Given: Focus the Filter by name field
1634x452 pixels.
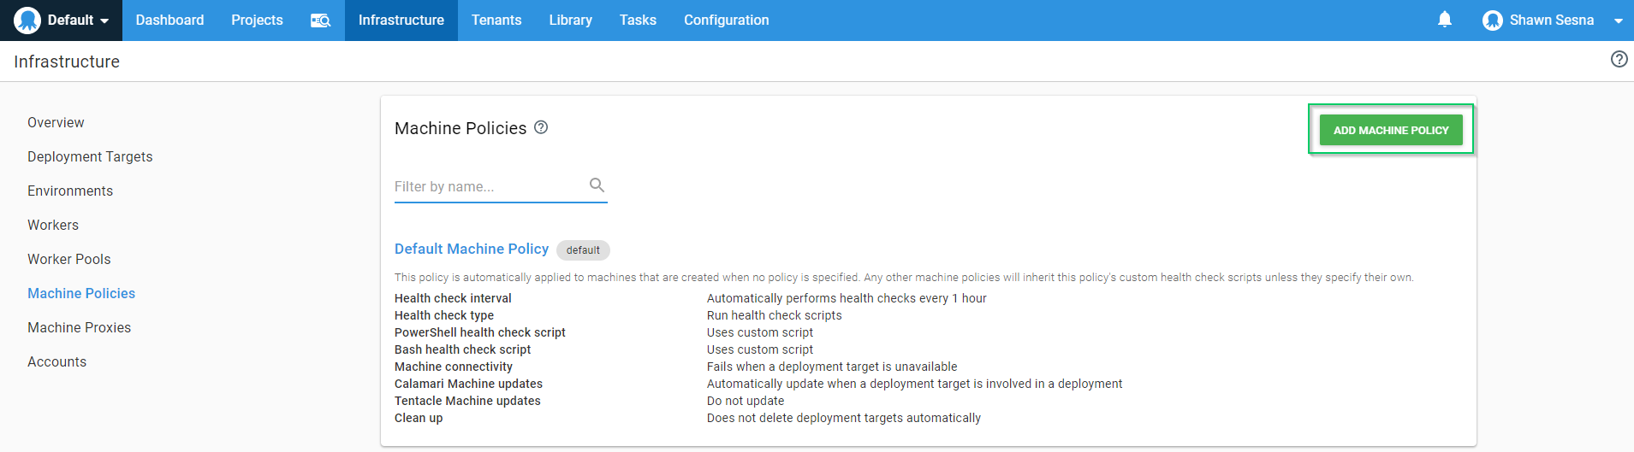Looking at the screenshot, I should [488, 186].
